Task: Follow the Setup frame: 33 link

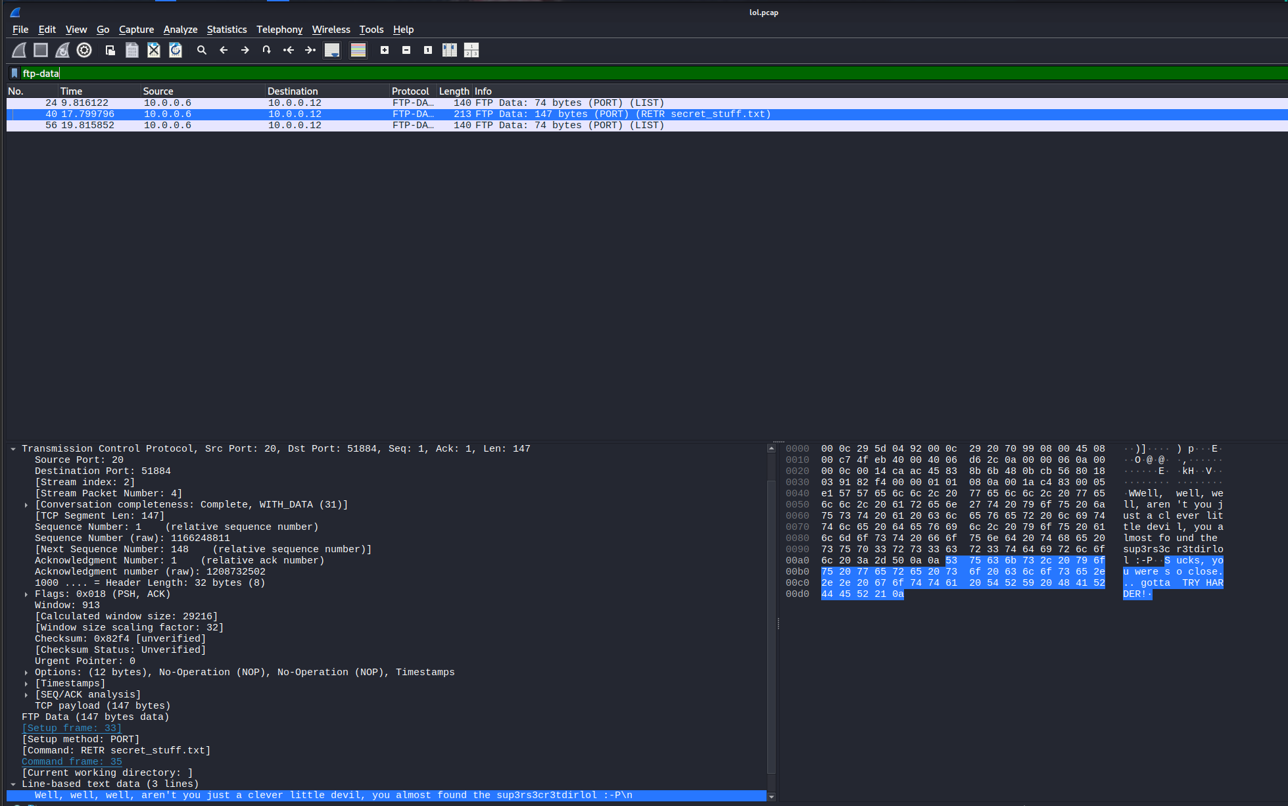Action: pos(72,728)
